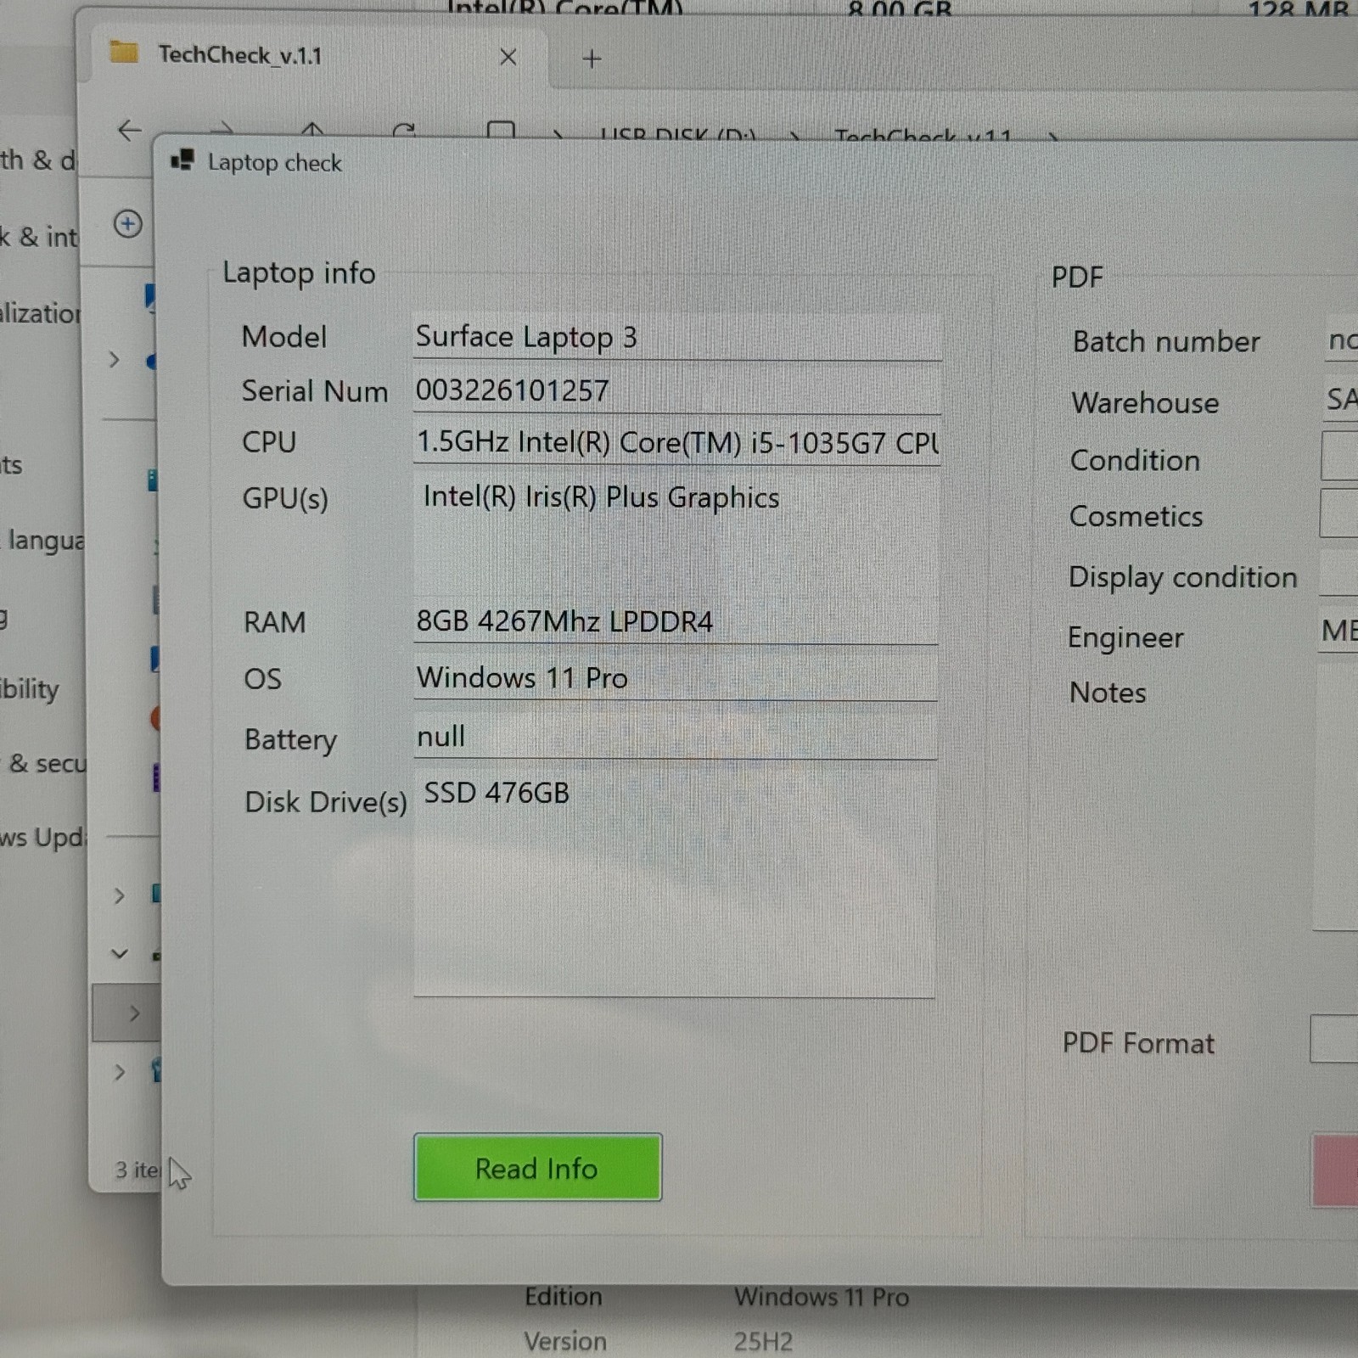This screenshot has width=1358, height=1358.
Task: Click the Laptop check window icon
Action: (x=182, y=160)
